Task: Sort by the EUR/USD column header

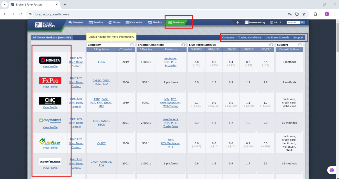Action: pyautogui.click(x=197, y=49)
